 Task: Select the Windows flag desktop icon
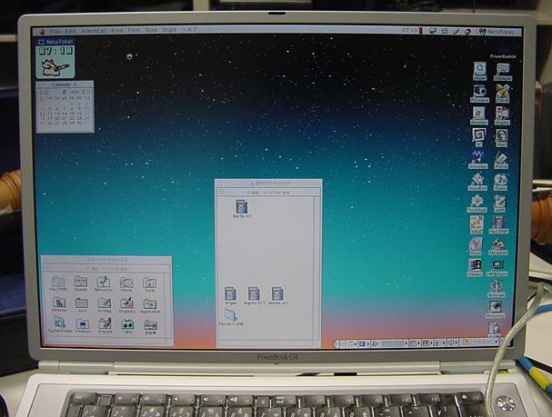click(475, 268)
